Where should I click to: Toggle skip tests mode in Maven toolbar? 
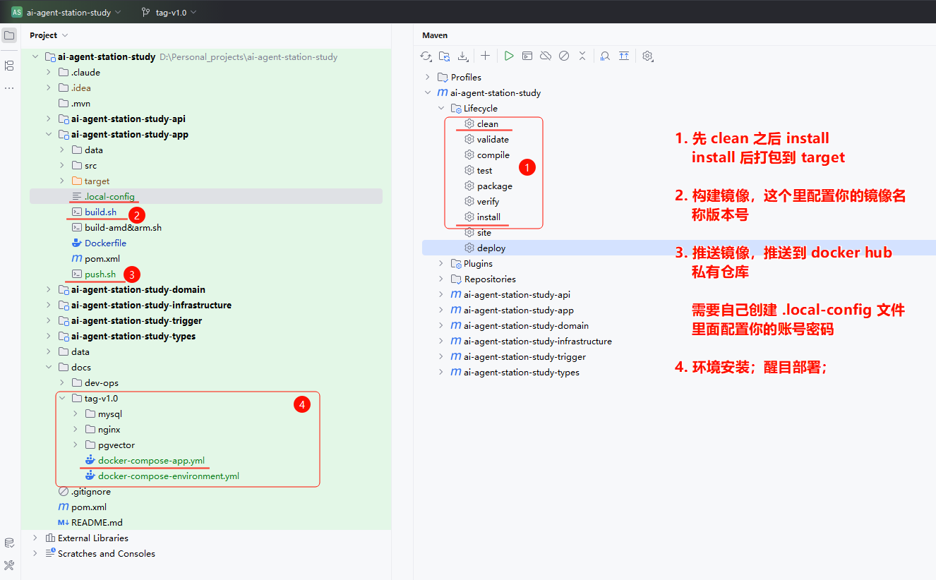point(564,56)
